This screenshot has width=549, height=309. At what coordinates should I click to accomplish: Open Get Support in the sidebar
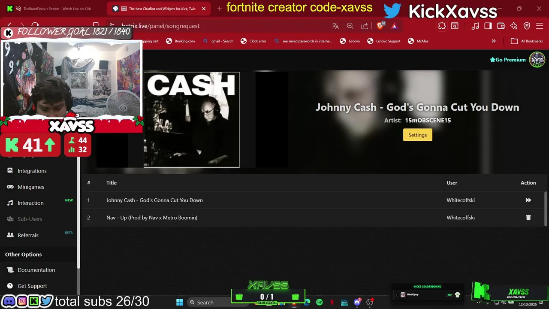pyautogui.click(x=32, y=286)
